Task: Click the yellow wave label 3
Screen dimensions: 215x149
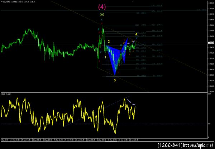Action: point(115,80)
